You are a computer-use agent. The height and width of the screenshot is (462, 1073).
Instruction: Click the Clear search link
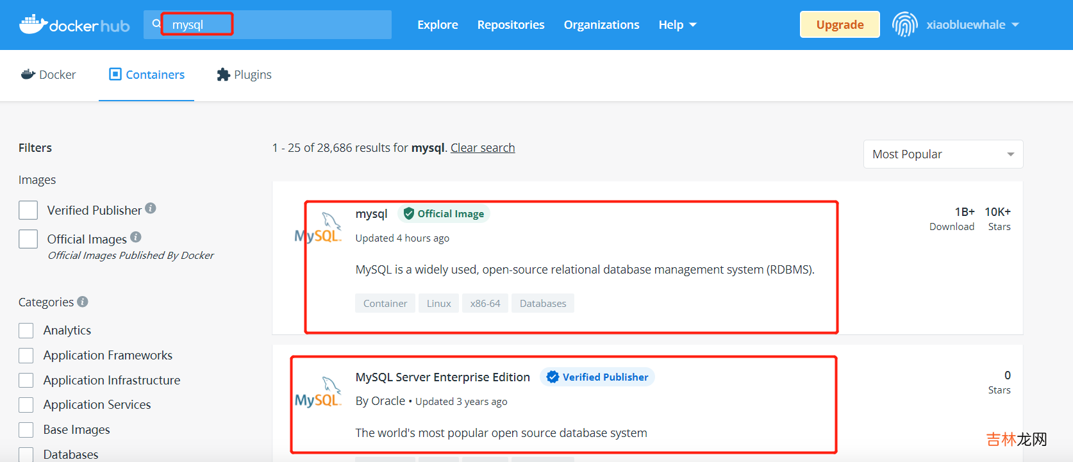point(483,148)
